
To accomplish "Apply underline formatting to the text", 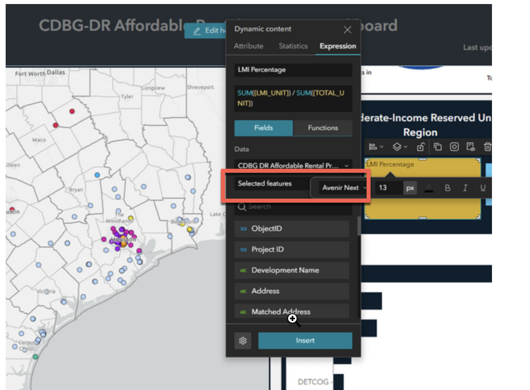I will point(483,188).
